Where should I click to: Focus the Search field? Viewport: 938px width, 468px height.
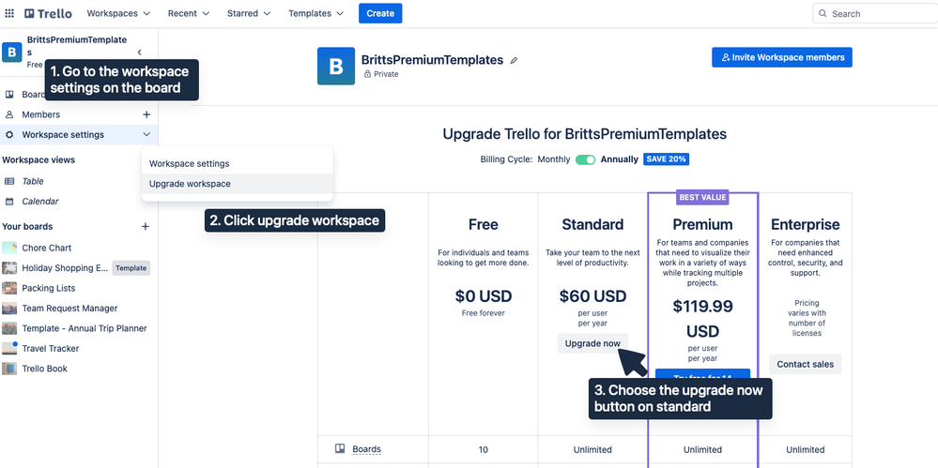pyautogui.click(x=875, y=14)
